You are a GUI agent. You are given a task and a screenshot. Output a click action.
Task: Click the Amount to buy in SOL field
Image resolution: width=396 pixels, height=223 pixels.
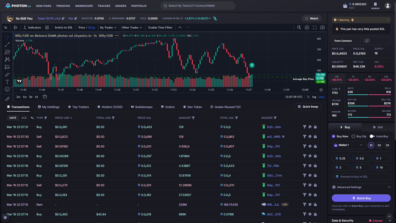361,177
